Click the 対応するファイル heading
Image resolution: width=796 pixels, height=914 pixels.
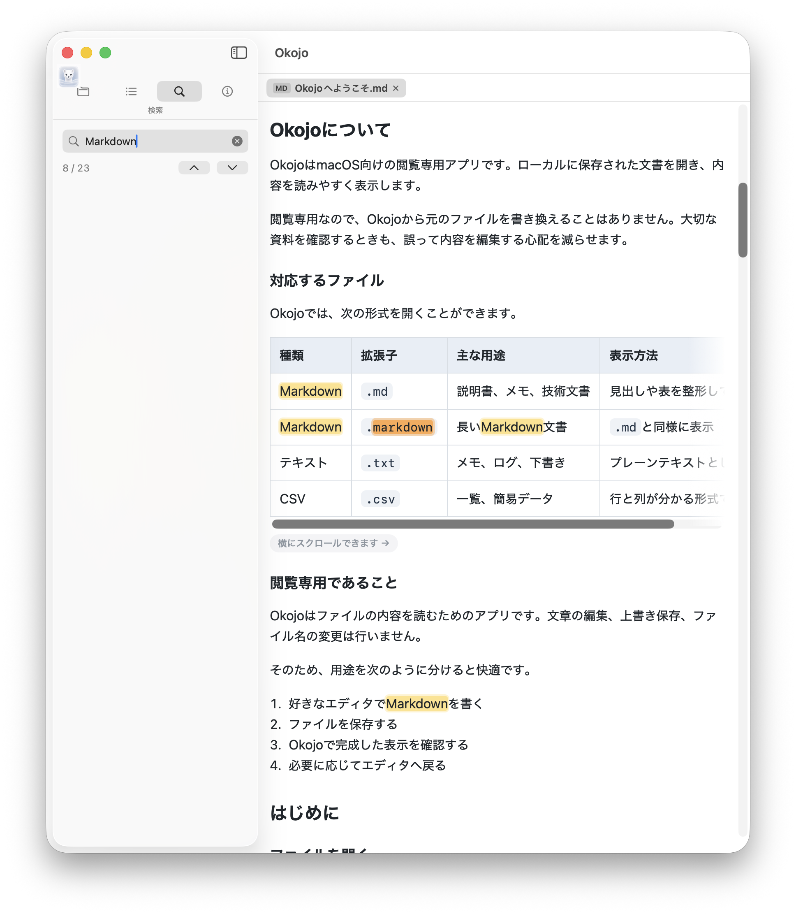click(327, 281)
